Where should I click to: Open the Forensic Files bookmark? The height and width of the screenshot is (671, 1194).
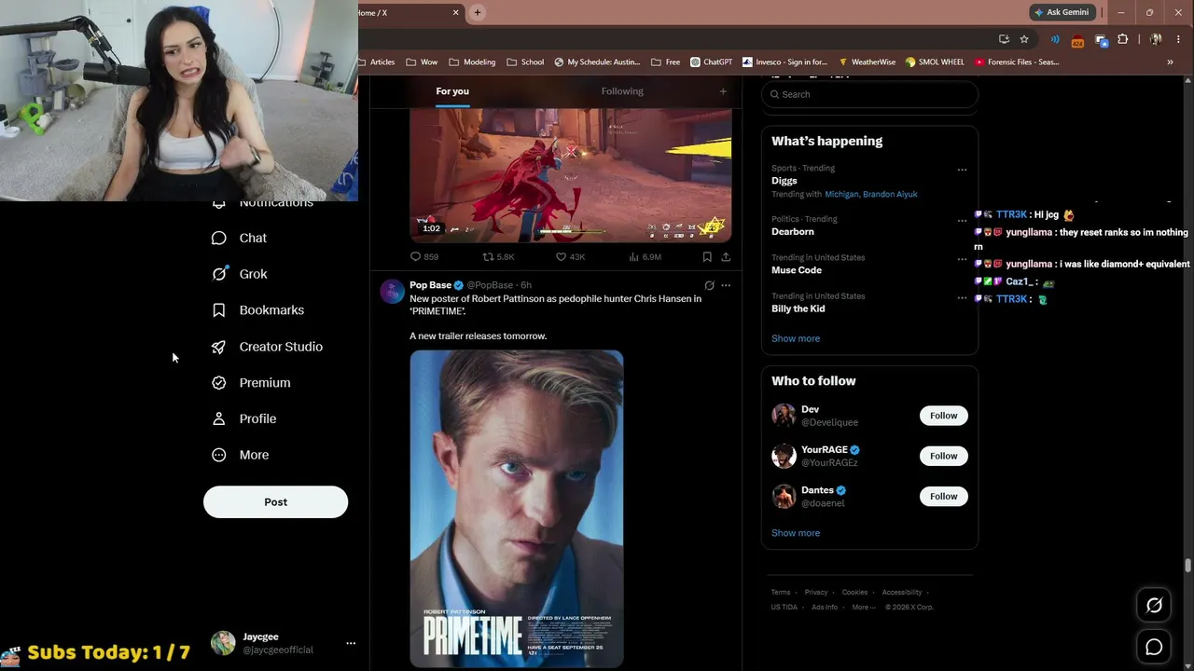1017,62
